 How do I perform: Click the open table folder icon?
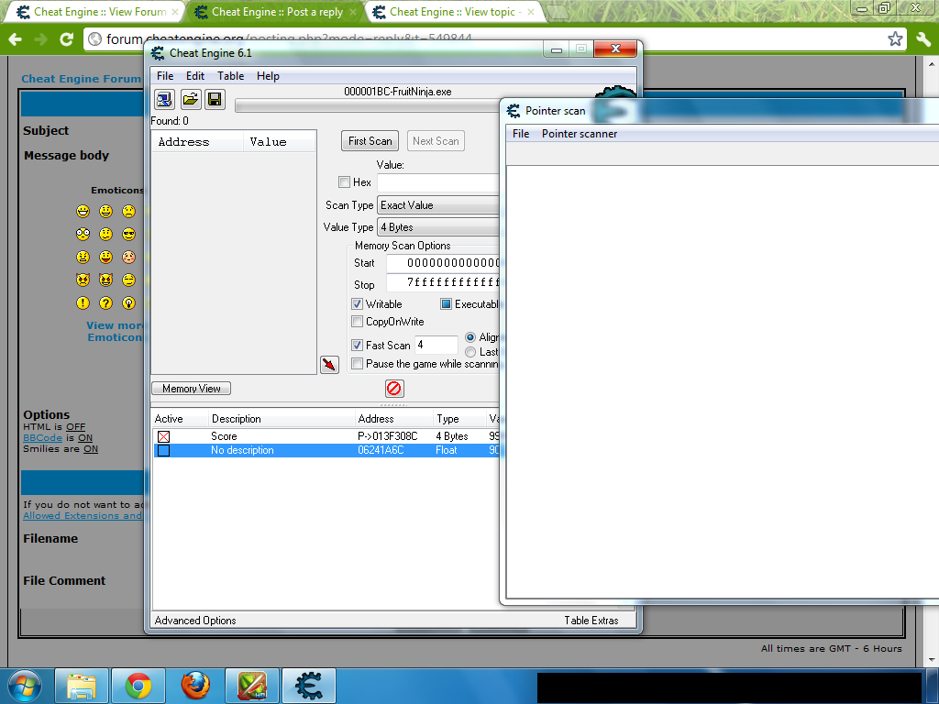(x=190, y=99)
